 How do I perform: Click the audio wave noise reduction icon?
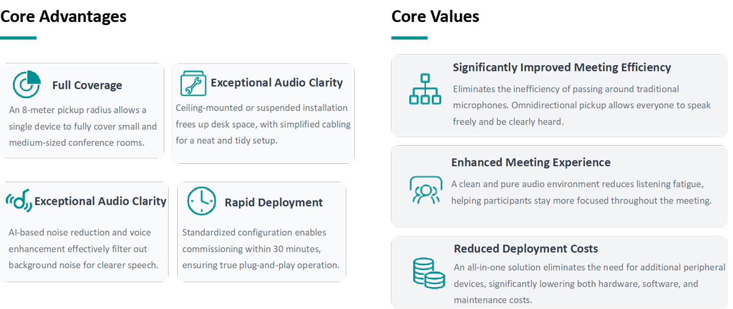pos(19,201)
